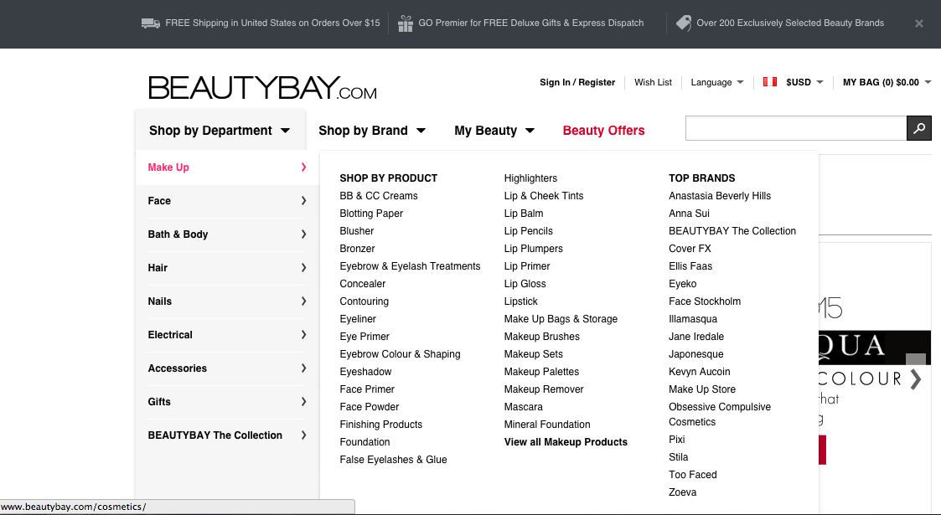Open Finishing Products link
941x515 pixels.
[381, 425]
